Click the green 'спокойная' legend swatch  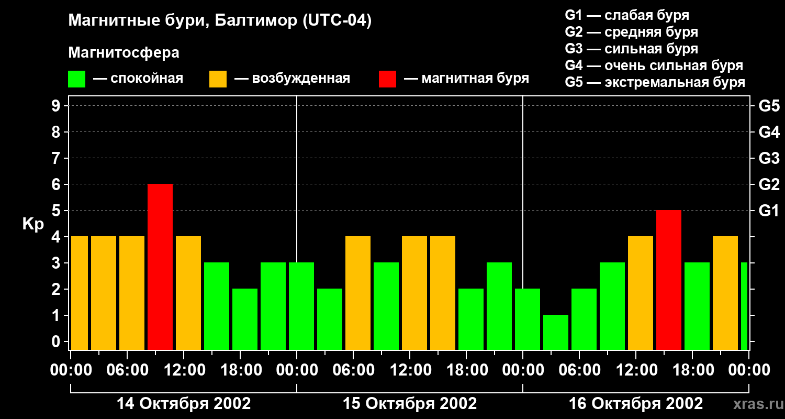click(76, 79)
